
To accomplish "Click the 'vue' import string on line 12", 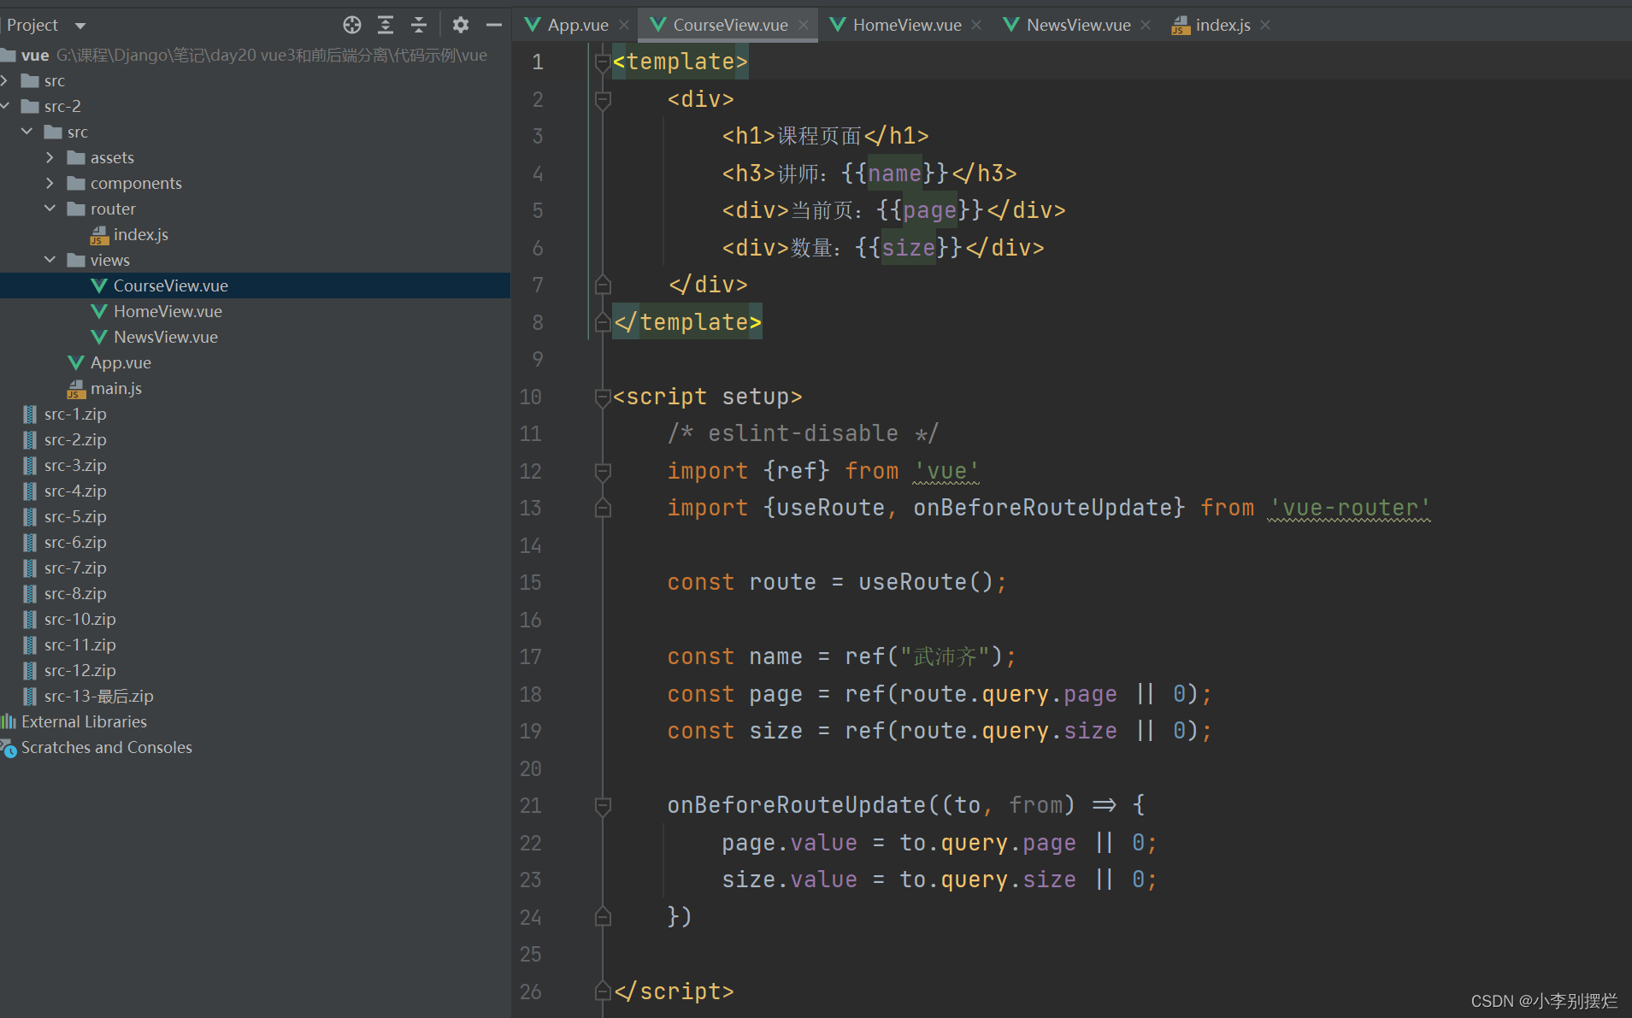I will [x=946, y=471].
